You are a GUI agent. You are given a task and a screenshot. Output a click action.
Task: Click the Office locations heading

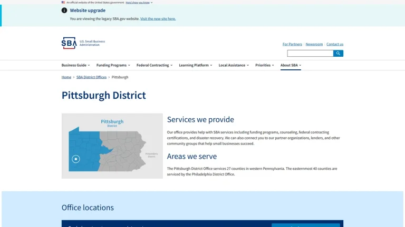pos(88,208)
